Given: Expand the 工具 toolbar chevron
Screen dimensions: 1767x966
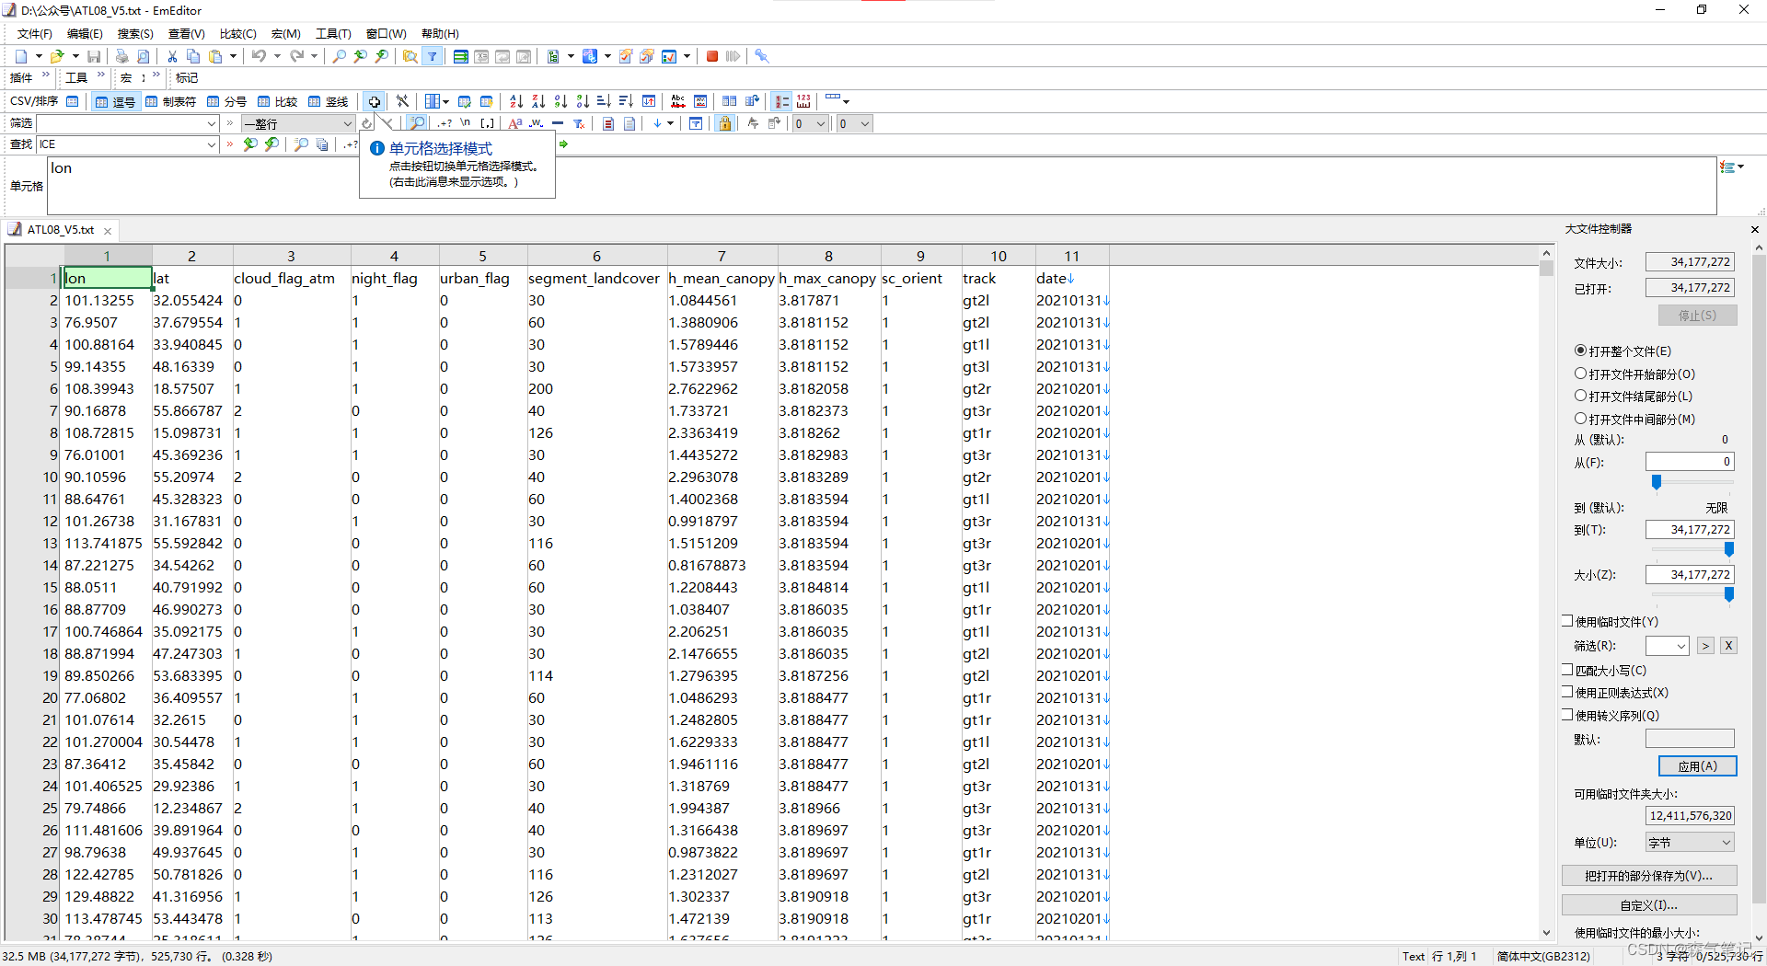Looking at the screenshot, I should pos(100,76).
